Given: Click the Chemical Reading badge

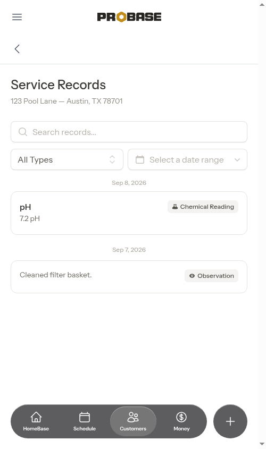Looking at the screenshot, I should point(203,207).
